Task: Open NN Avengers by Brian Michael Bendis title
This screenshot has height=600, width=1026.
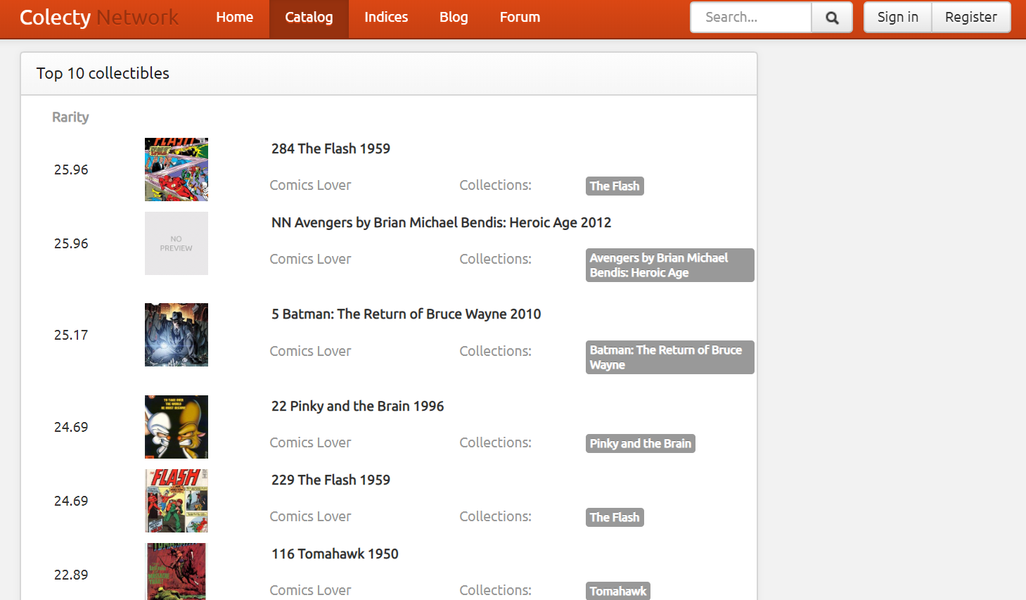Action: (441, 222)
